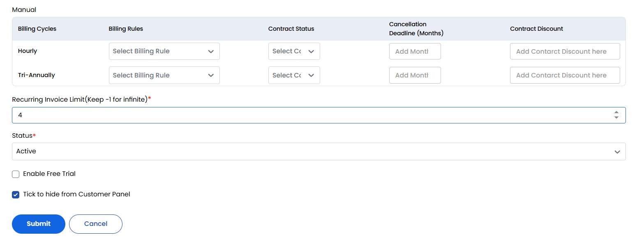Open the Select Billing Rule dropdown for Hourly
Screen dimensions: 637x246
(x=164, y=51)
